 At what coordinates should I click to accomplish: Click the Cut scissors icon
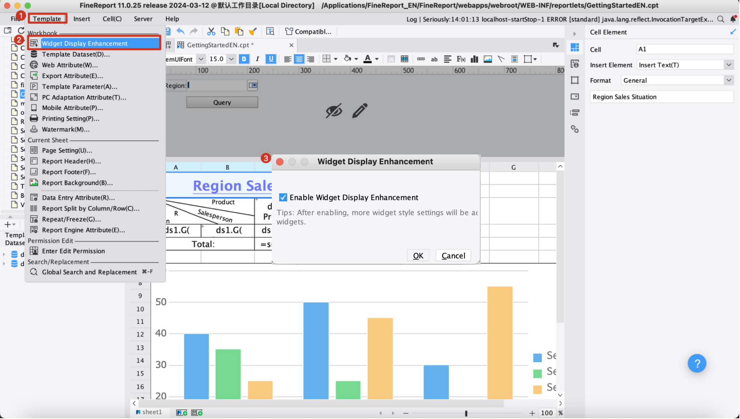click(211, 31)
